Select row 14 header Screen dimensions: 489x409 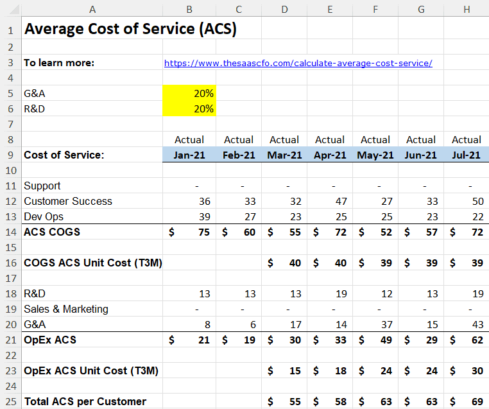pos(11,232)
